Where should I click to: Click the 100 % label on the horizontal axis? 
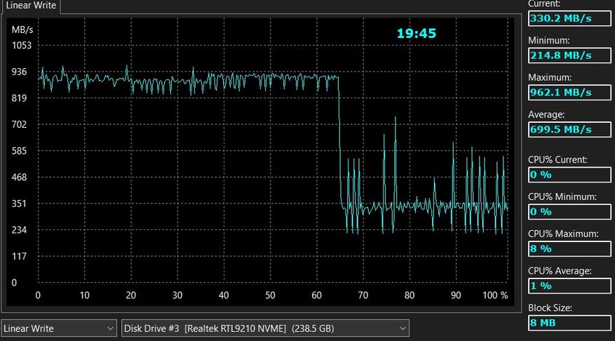(x=494, y=295)
